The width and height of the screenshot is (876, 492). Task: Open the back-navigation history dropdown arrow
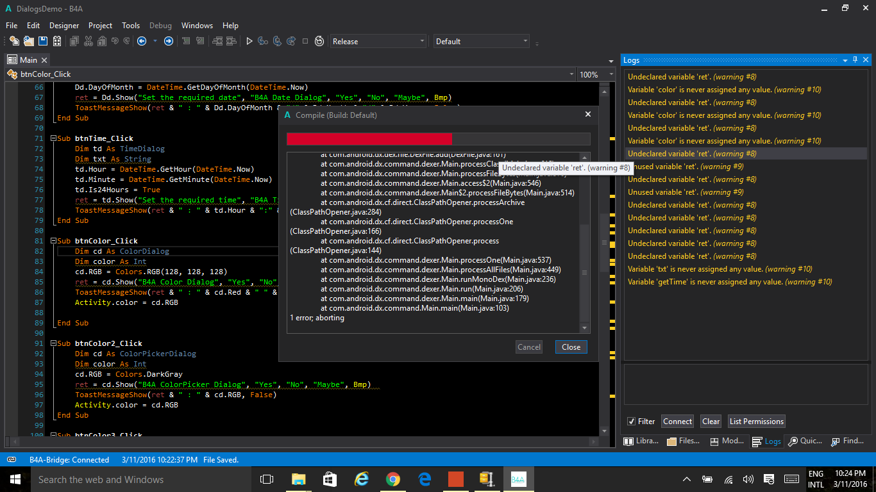155,41
